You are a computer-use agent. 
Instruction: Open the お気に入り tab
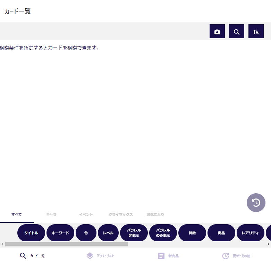[155, 215]
